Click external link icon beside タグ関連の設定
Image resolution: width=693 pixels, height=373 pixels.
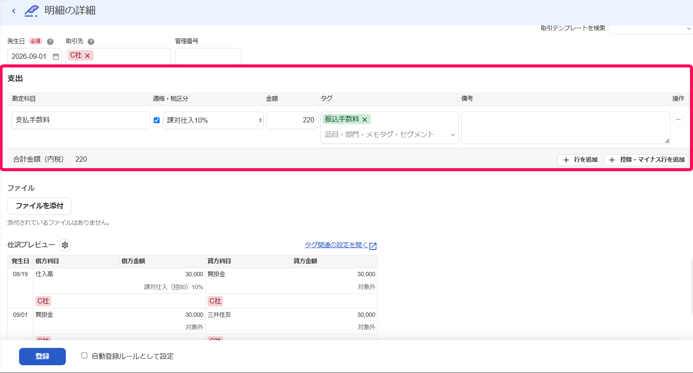click(x=373, y=246)
